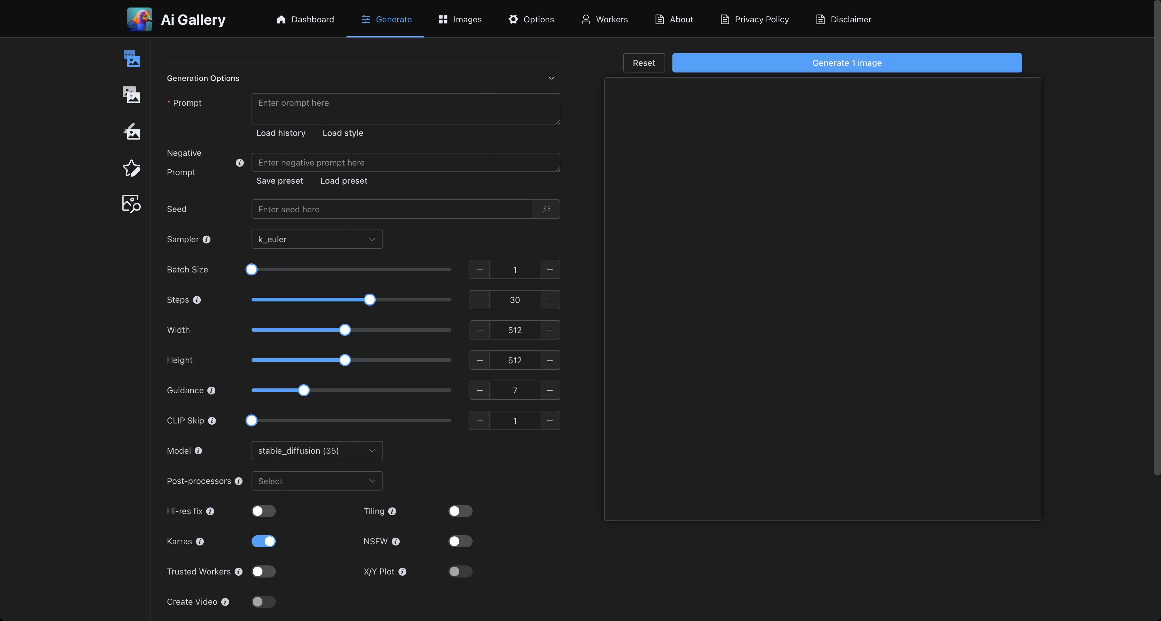The height and width of the screenshot is (621, 1161).
Task: Click the Ai Gallery bird logo
Action: (x=139, y=19)
